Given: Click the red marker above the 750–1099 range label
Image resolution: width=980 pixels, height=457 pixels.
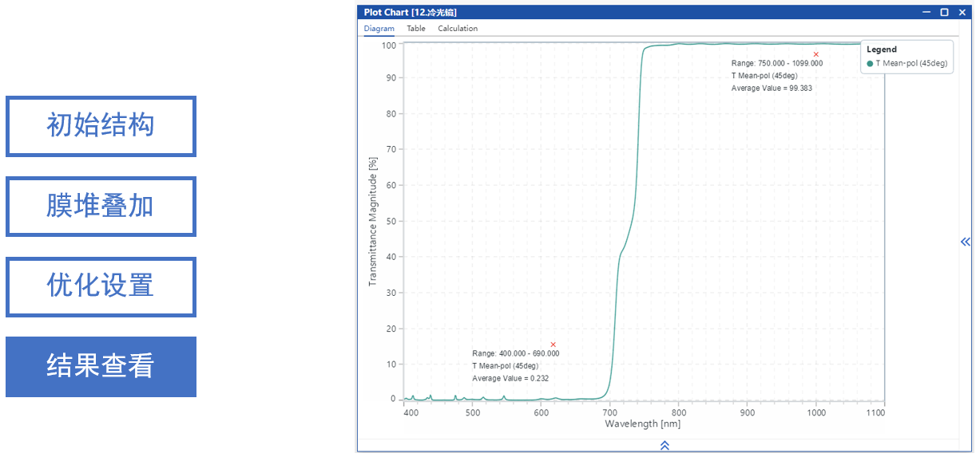Looking at the screenshot, I should coord(815,54).
